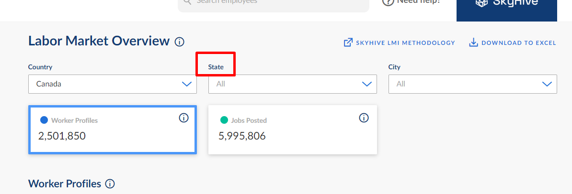Click the Need help question mark icon
This screenshot has height=194, width=572.
[x=388, y=2]
